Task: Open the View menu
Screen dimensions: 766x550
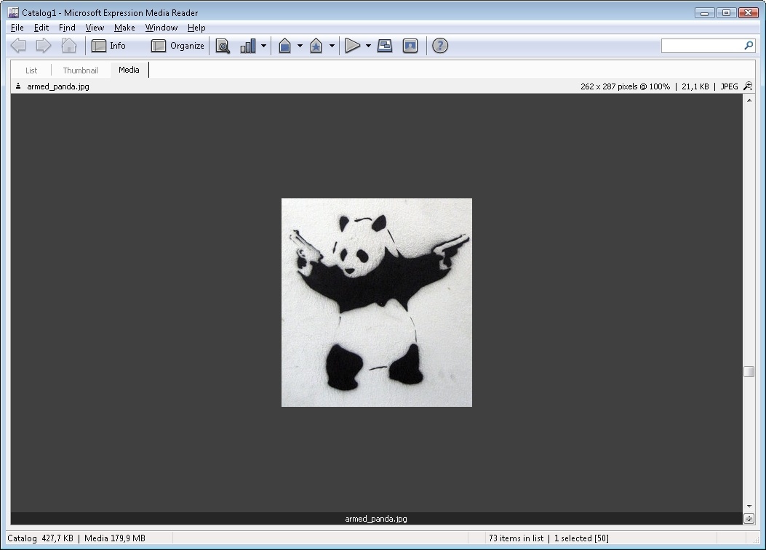Action: [95, 28]
